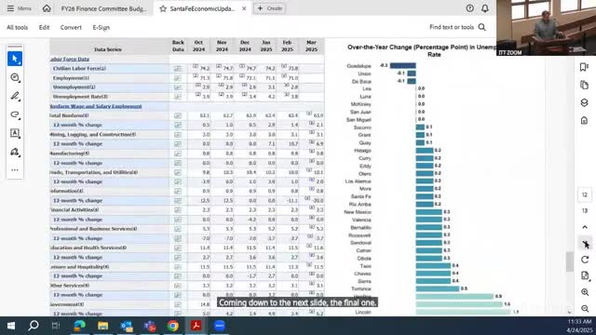Go to previous page with up chevron
Image resolution: width=596 pixels, height=335 pixels.
(x=585, y=227)
